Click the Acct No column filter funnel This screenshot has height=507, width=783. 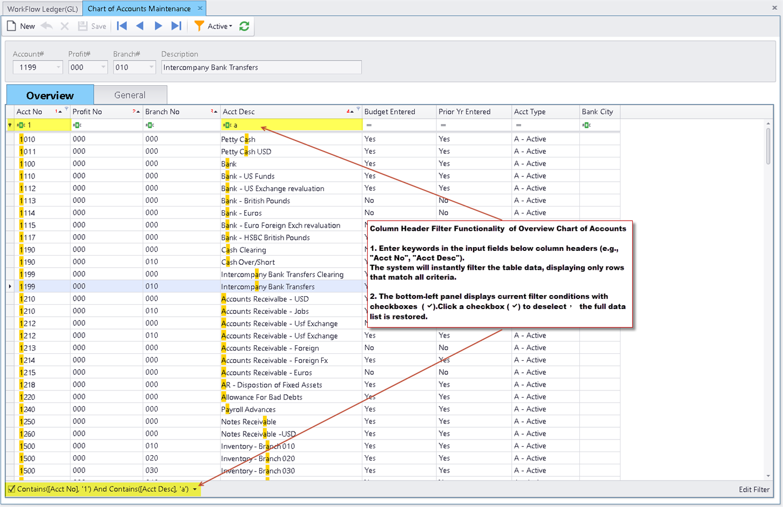pos(66,109)
